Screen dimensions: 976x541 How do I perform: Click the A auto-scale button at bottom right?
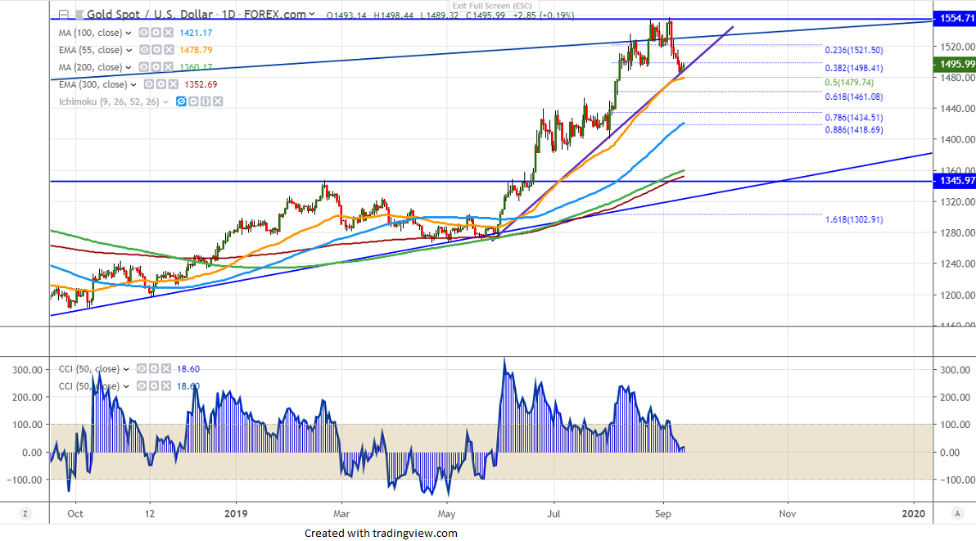point(956,514)
